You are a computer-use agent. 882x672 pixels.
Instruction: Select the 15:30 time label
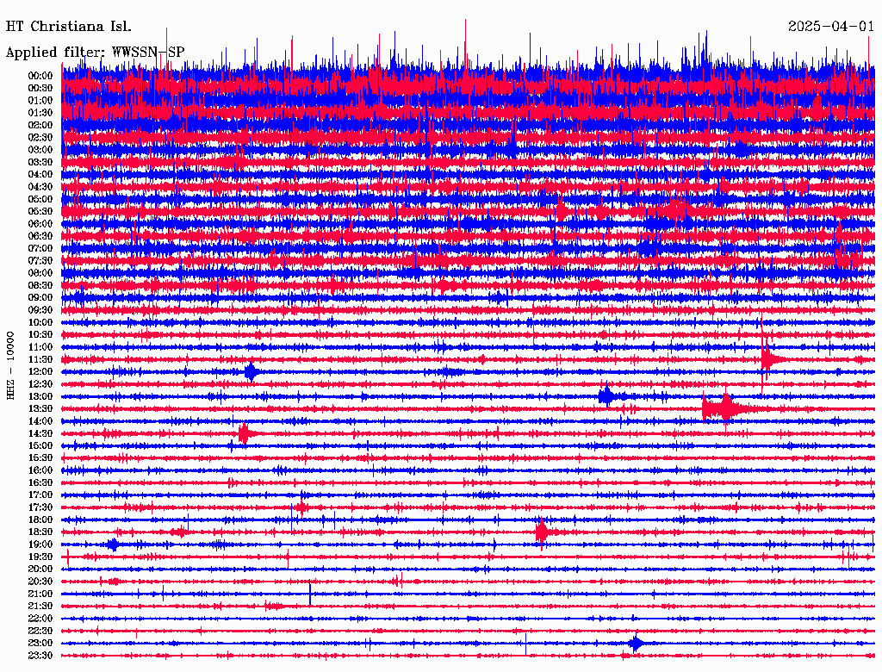[x=40, y=458]
